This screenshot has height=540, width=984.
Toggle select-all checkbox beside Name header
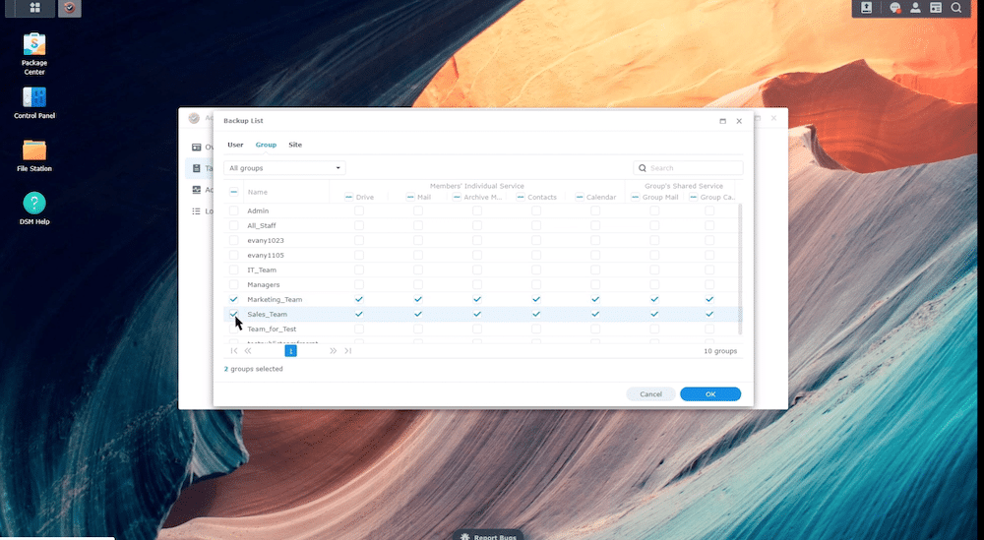point(233,192)
